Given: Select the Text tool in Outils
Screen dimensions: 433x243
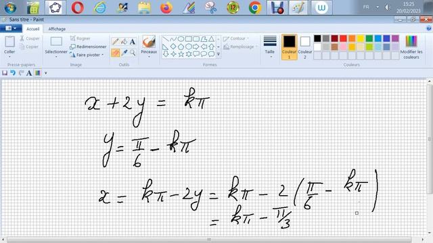Looking at the screenshot, I should [133, 42].
